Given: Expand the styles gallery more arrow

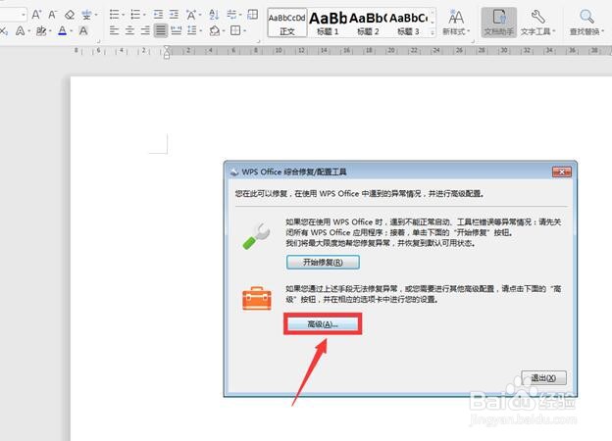Looking at the screenshot, I should click(433, 33).
